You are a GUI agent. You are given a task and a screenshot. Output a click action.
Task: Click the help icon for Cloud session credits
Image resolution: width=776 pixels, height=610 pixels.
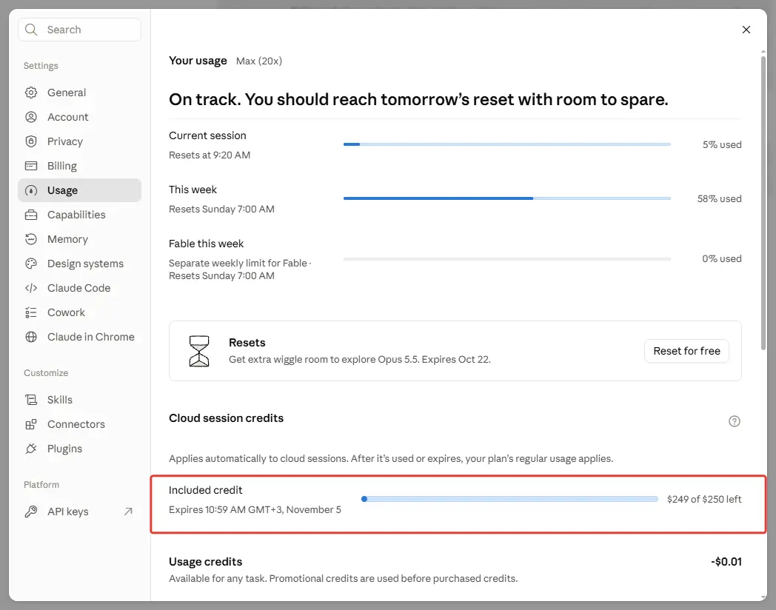point(735,421)
